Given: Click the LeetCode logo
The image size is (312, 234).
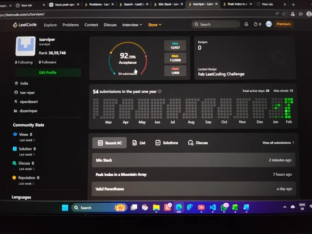Looking at the screenshot, I should click(x=25, y=25).
